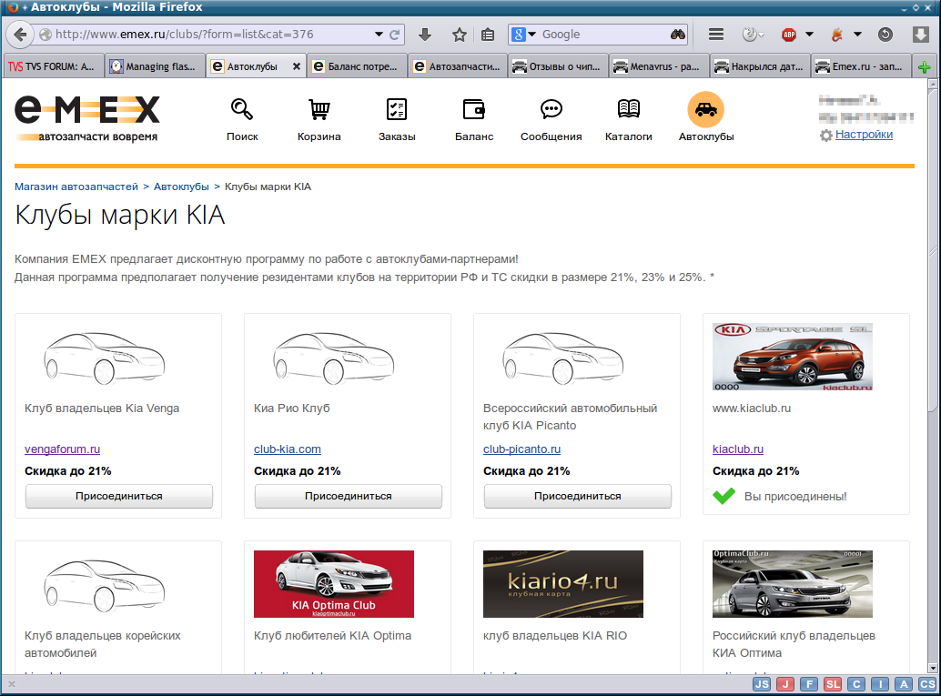The image size is (941, 696).
Task: Open the Корзина shopping cart
Action: pos(319,109)
